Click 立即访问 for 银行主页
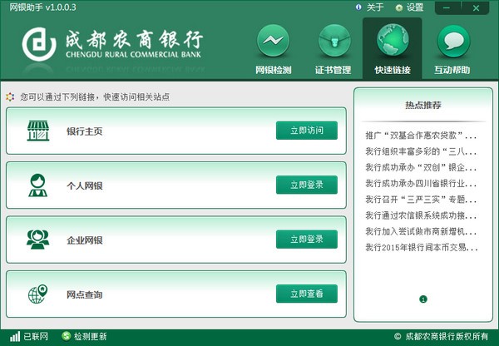 click(x=307, y=131)
